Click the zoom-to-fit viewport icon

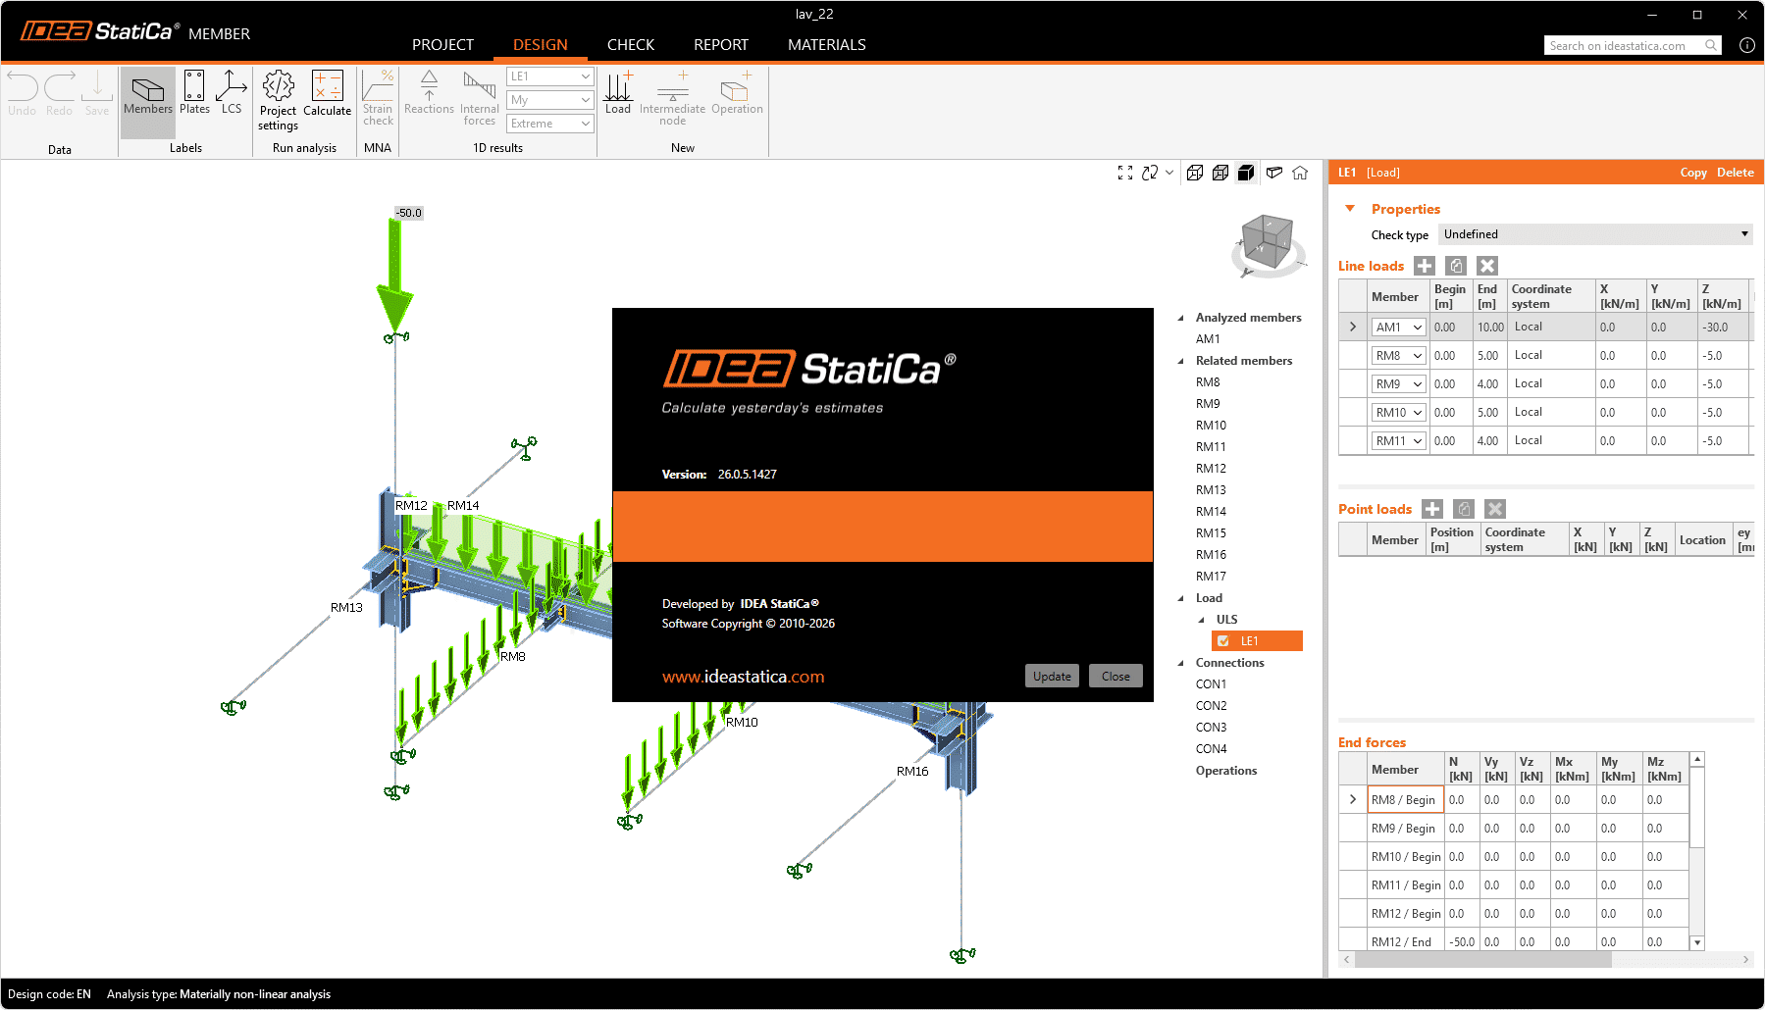pos(1125,173)
